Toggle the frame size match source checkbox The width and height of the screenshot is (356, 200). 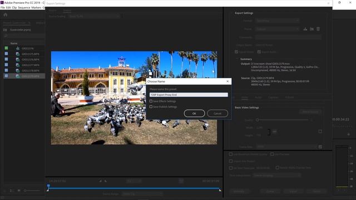(320, 131)
